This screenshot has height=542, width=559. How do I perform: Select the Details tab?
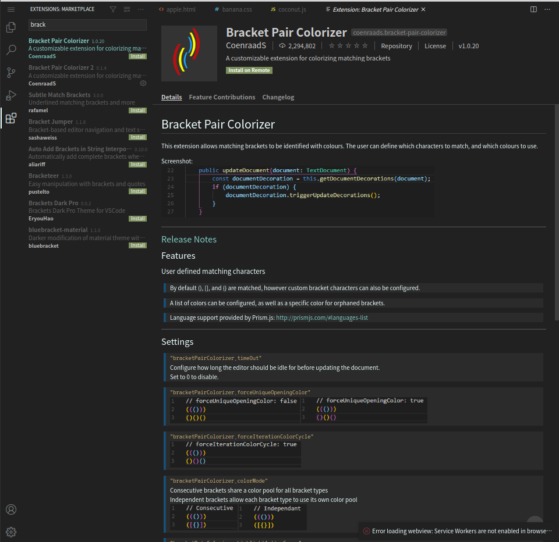point(171,97)
